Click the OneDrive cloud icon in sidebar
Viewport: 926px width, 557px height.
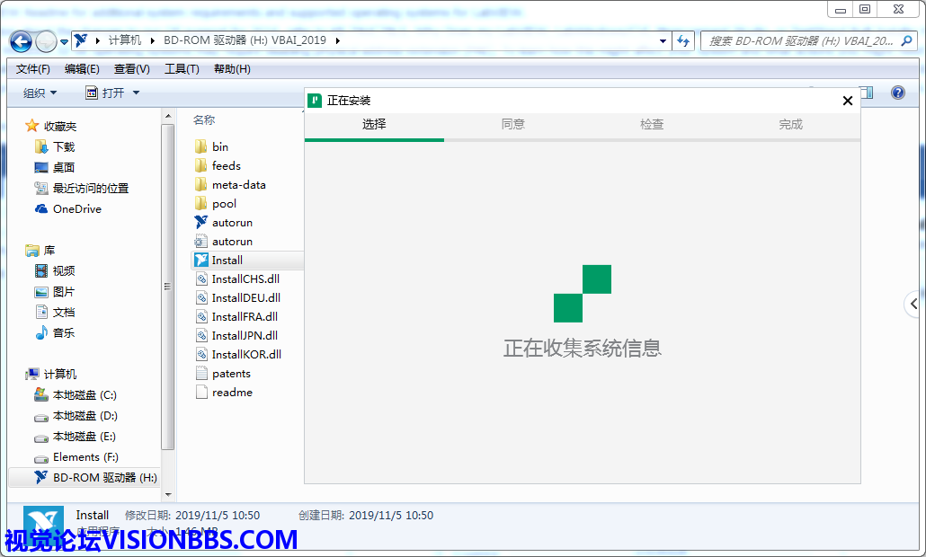(x=41, y=209)
